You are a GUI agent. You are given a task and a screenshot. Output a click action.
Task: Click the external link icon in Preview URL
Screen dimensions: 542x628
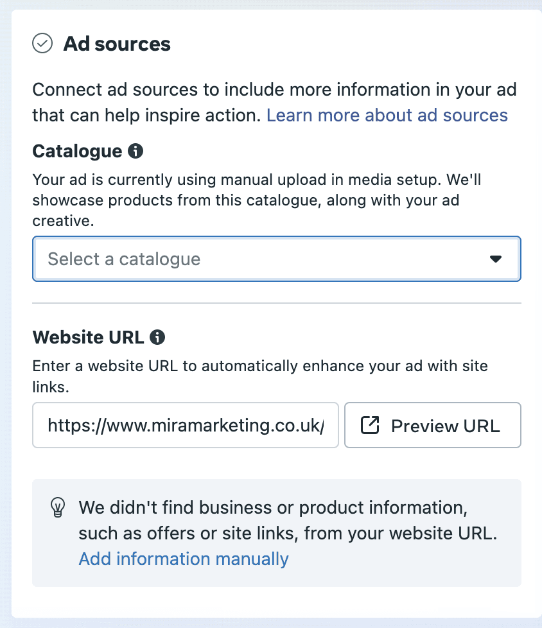click(369, 425)
